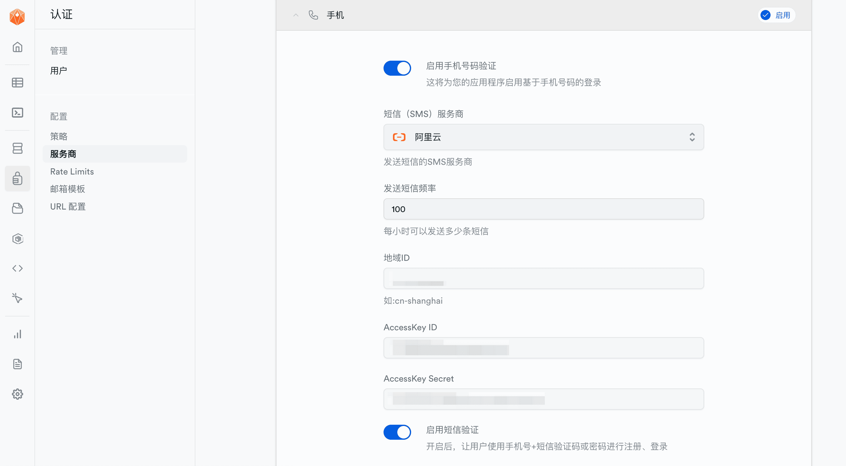Click the 地域ID input field
846x466 pixels.
tap(544, 278)
